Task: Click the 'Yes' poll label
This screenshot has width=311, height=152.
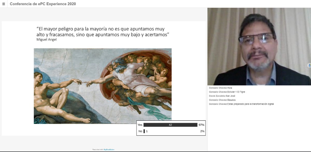Action: click(x=140, y=125)
